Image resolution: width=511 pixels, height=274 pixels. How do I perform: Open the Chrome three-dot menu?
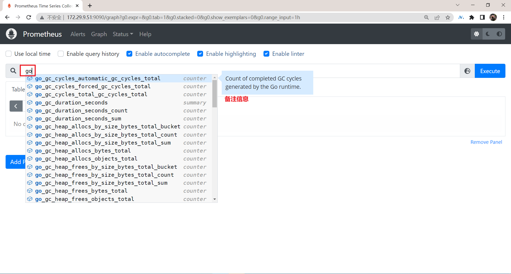pyautogui.click(x=504, y=17)
